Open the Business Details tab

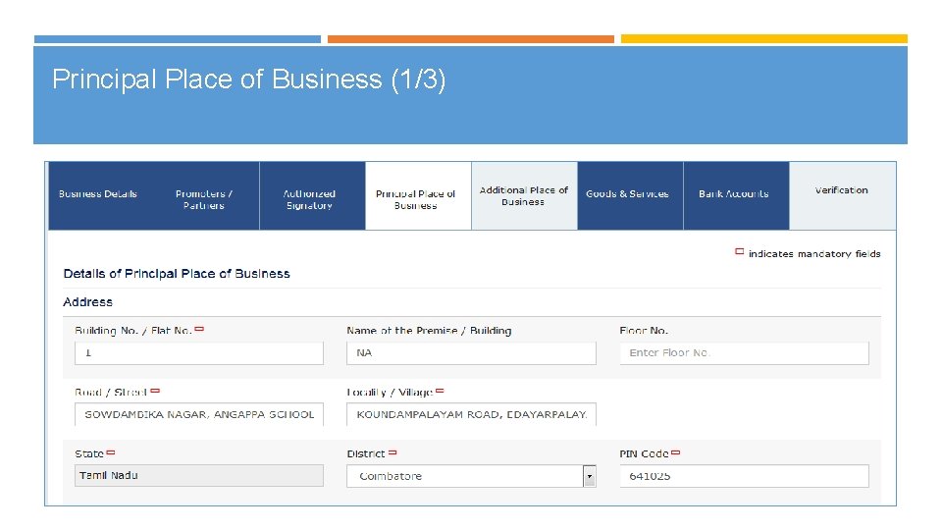tap(98, 194)
